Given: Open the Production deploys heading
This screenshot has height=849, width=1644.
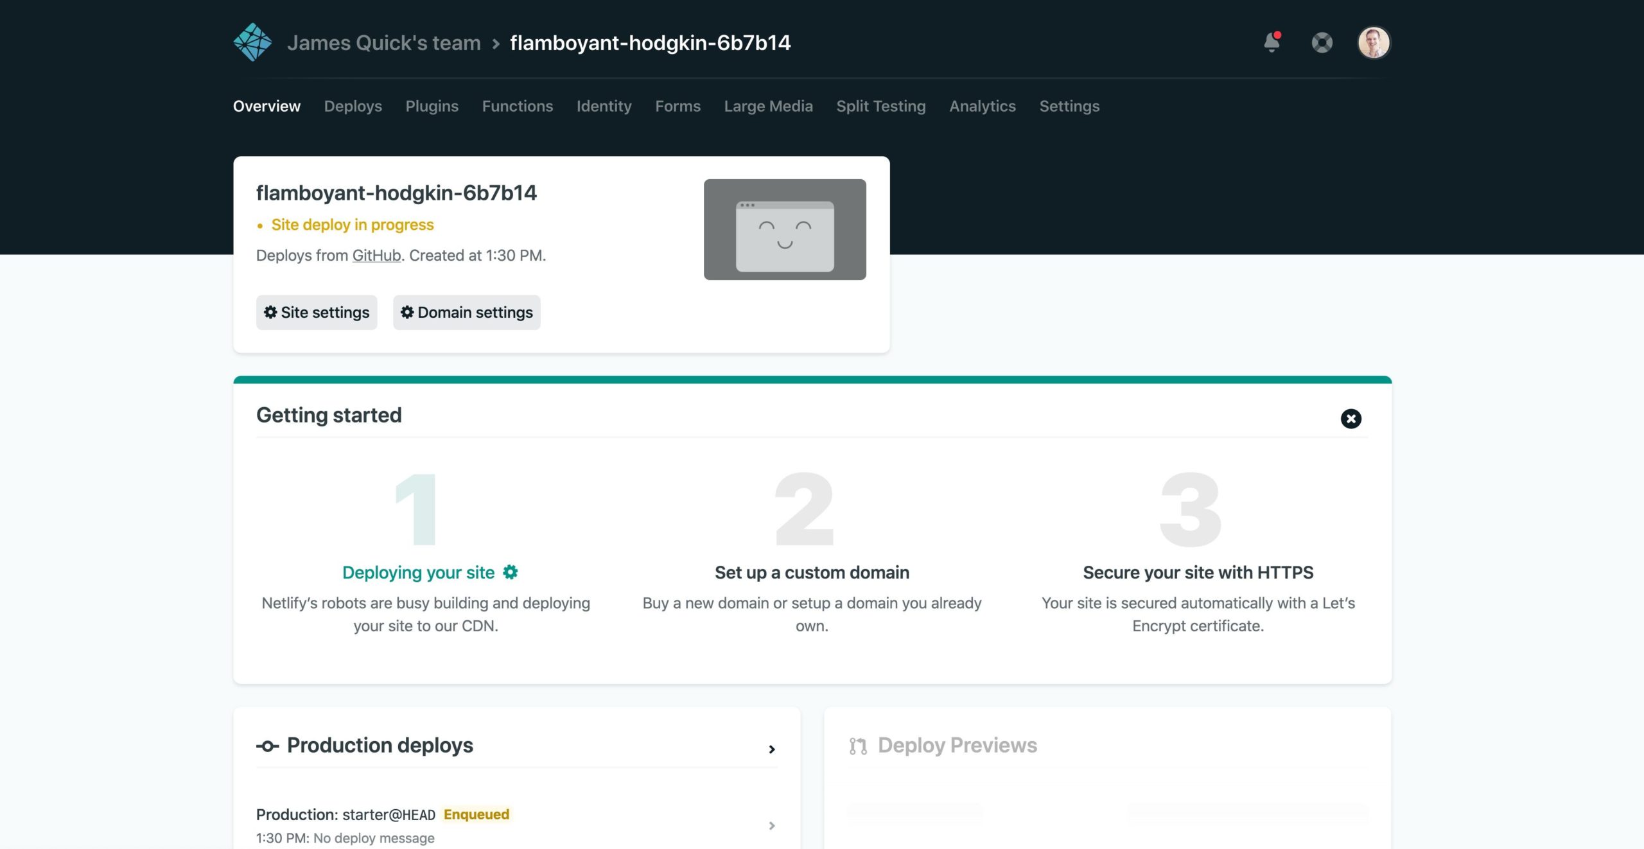Looking at the screenshot, I should pos(380,745).
